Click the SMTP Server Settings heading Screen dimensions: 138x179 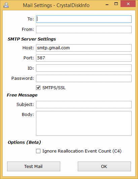32,39
